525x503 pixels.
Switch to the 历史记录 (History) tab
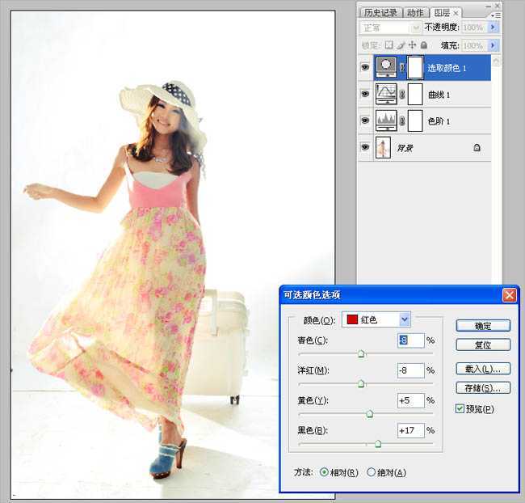tap(380, 13)
